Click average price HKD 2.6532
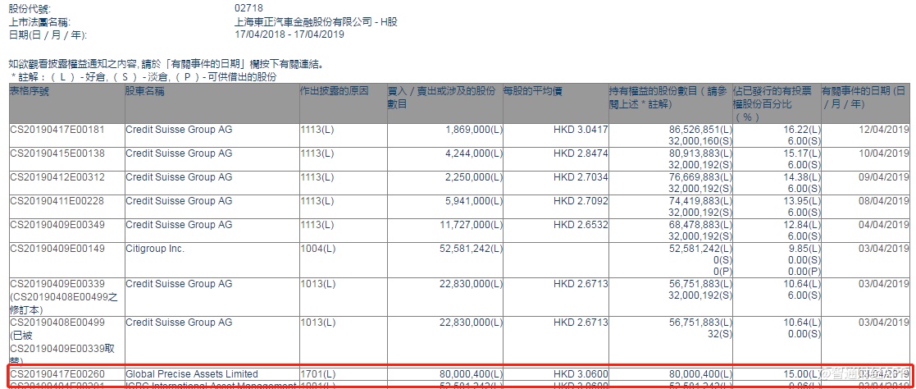The width and height of the screenshot is (916, 389). point(581,225)
